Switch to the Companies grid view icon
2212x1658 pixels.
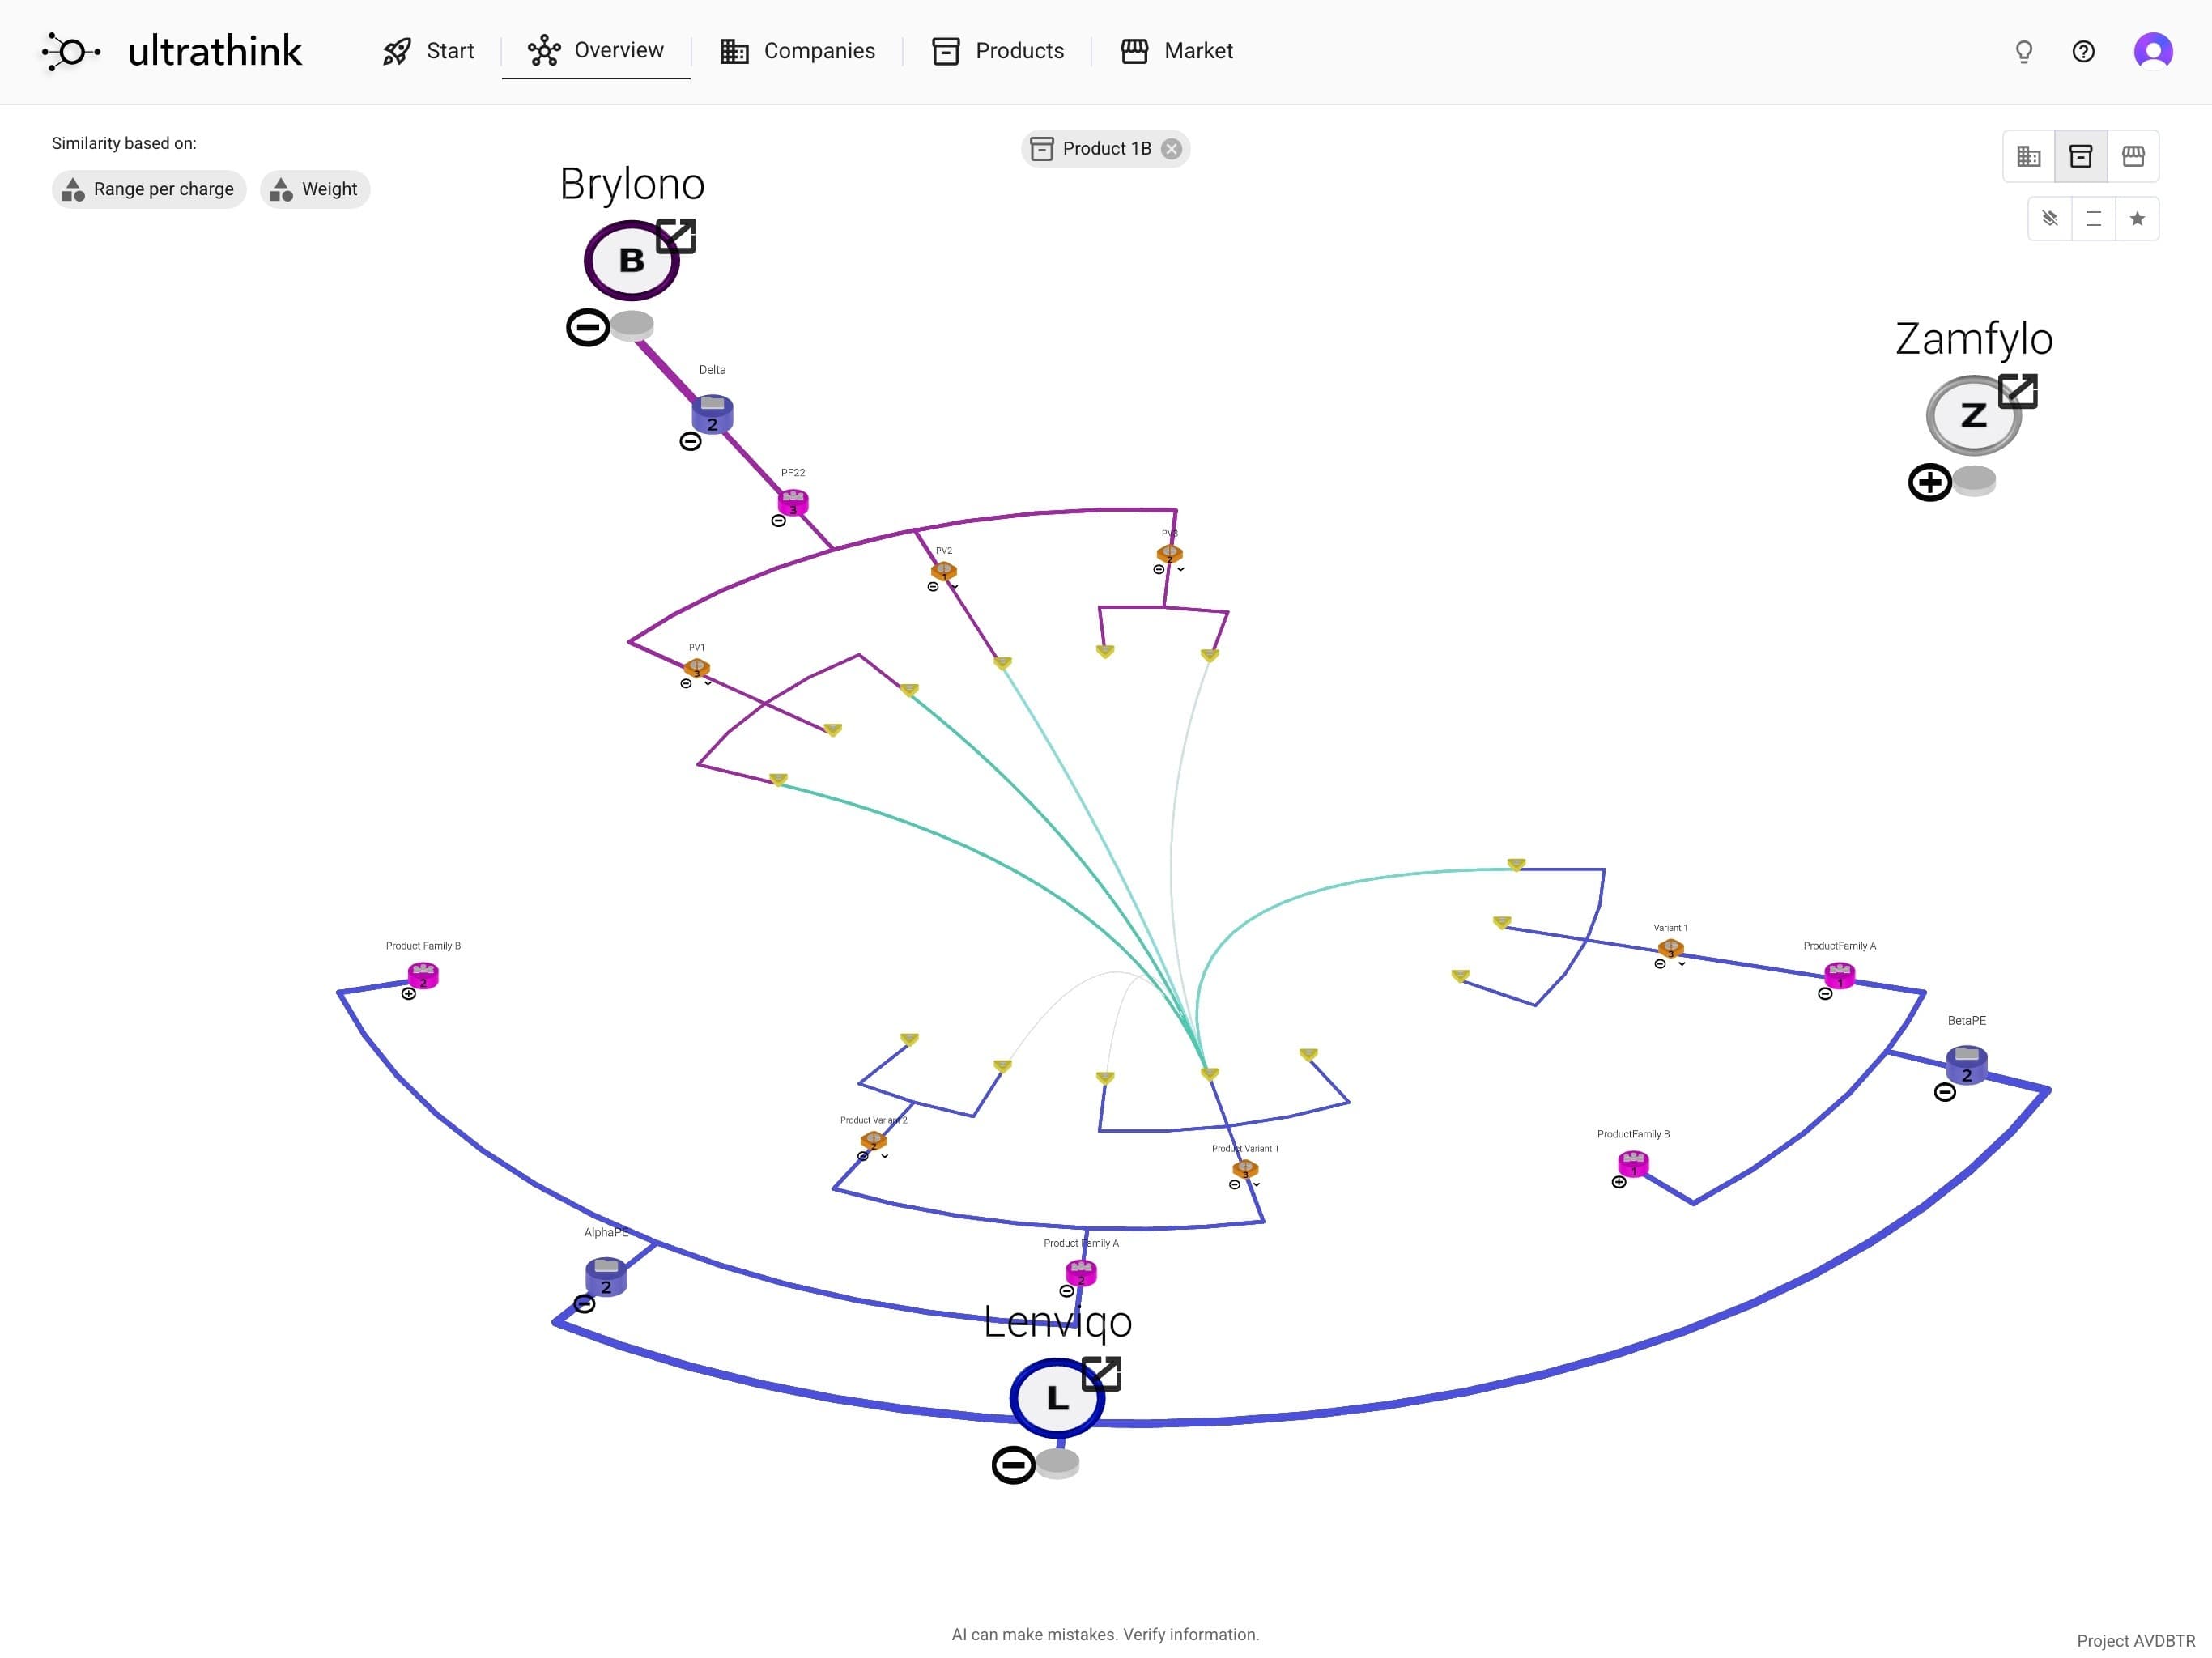[2029, 156]
